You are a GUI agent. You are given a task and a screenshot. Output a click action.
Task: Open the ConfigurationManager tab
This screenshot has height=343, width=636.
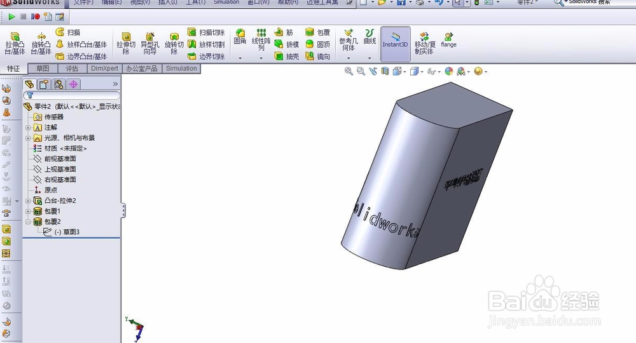pos(59,84)
